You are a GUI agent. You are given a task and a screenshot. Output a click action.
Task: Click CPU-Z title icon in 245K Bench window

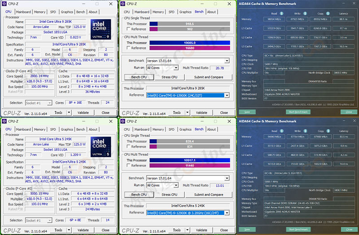pyautogui.click(x=123, y=121)
